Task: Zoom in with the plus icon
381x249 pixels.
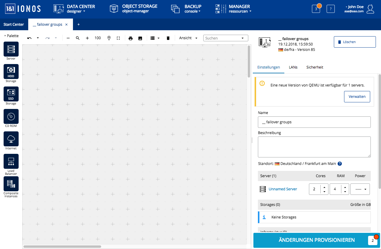Action: pos(87,38)
